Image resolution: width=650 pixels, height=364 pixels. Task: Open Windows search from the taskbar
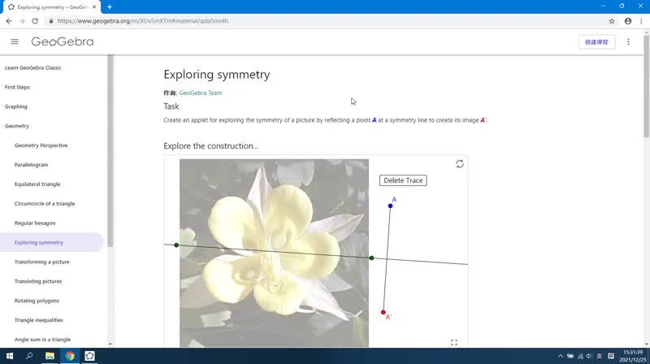click(x=29, y=356)
